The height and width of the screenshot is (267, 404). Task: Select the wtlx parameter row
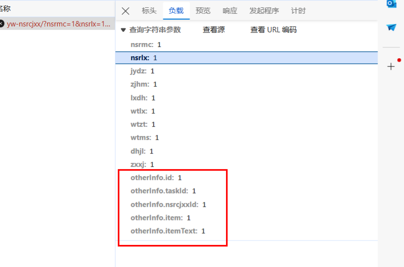coord(247,111)
